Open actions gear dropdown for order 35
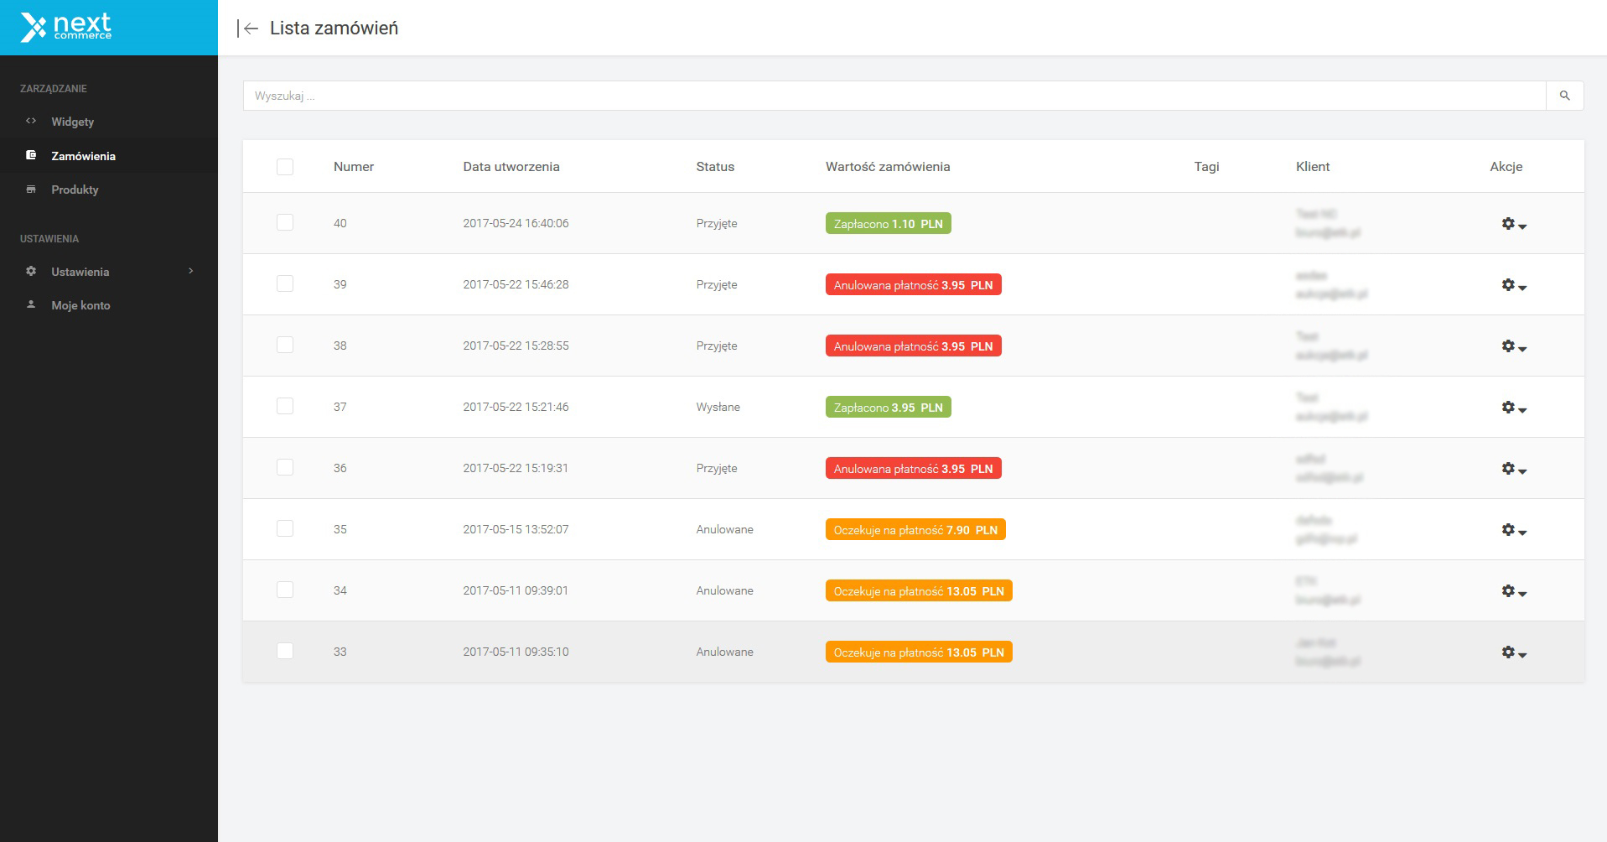This screenshot has width=1607, height=842. click(x=1513, y=530)
